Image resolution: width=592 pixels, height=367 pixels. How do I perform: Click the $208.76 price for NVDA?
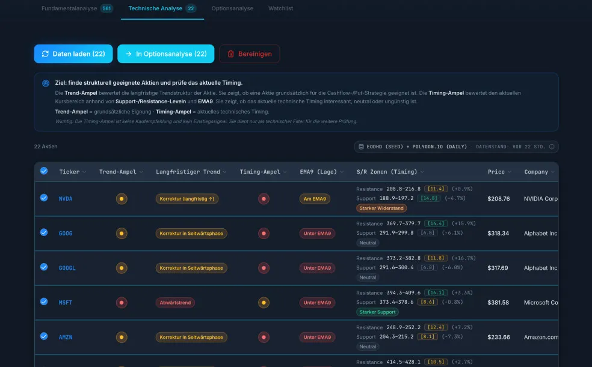pyautogui.click(x=498, y=199)
